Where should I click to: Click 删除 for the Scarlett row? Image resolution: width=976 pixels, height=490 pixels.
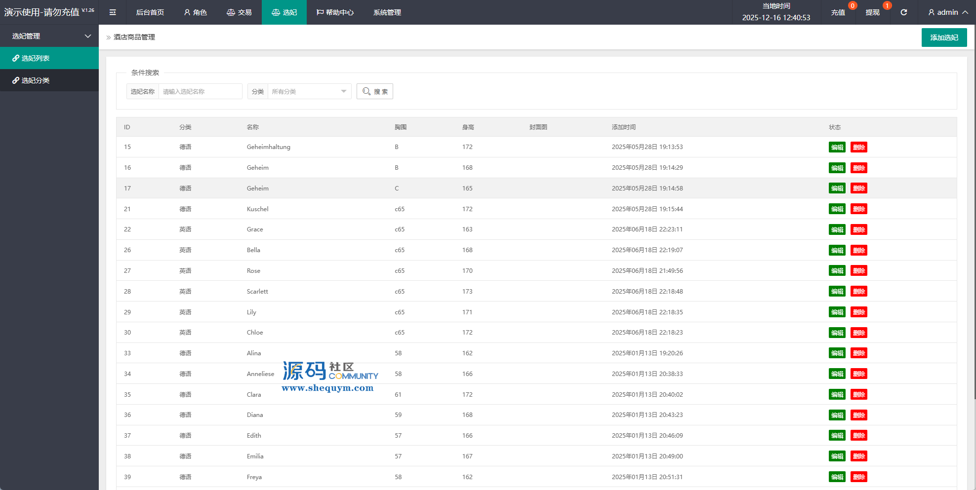(858, 292)
